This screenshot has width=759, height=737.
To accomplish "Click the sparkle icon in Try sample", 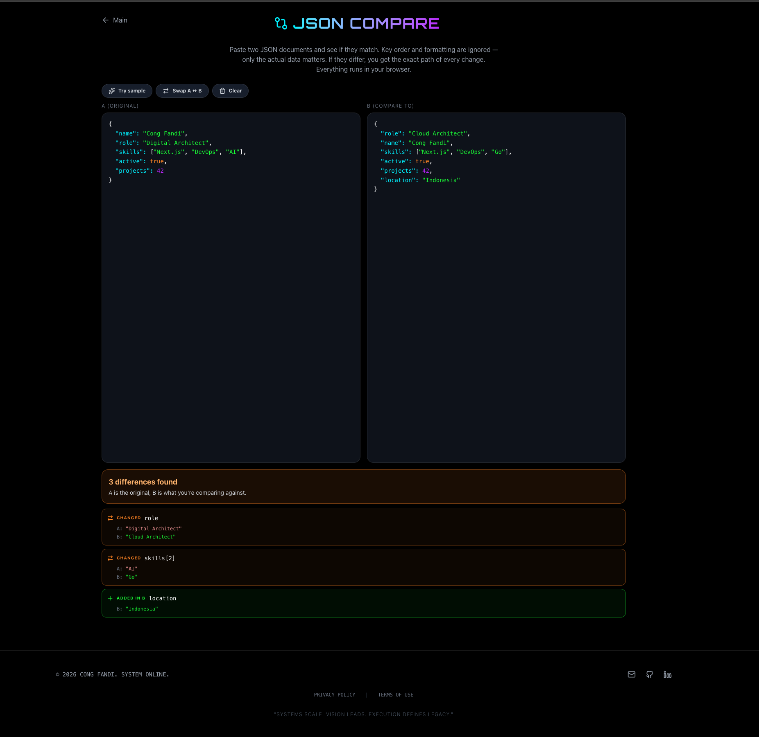I will tap(111, 91).
